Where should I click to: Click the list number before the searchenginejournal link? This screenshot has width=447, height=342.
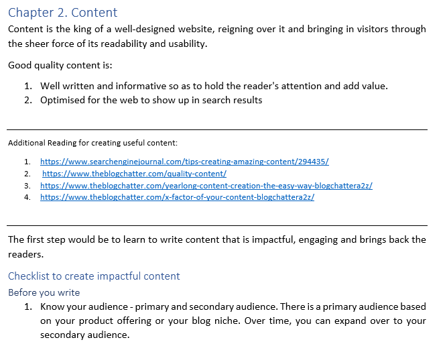27,162
